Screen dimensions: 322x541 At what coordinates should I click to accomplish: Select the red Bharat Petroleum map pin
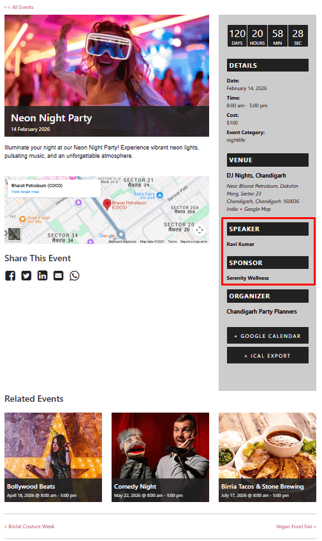coord(106,204)
